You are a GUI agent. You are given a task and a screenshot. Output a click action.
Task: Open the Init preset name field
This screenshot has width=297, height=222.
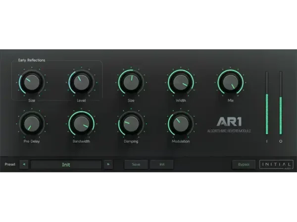click(x=66, y=164)
